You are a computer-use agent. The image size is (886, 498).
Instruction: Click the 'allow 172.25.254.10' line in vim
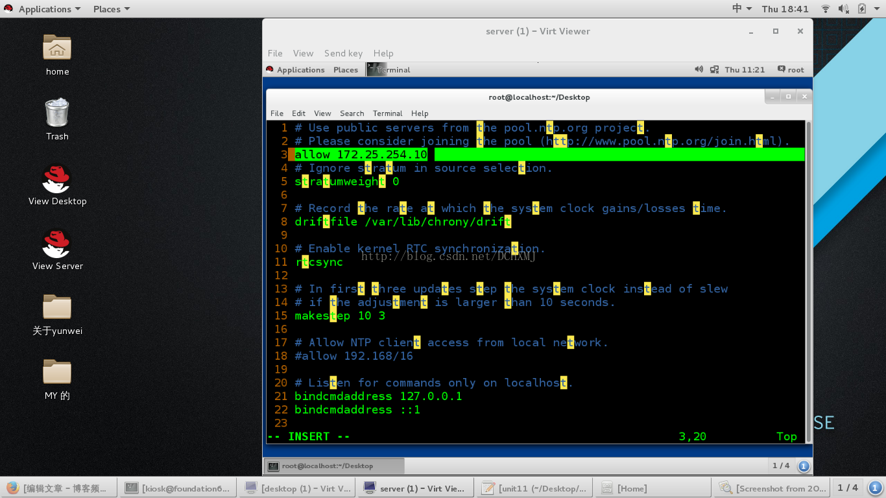[361, 154]
